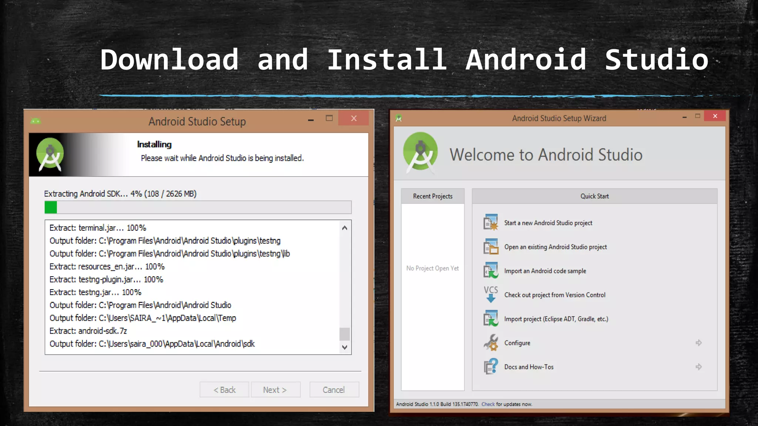Screen dimensions: 758x426
Task: Click the 'No Project Open Yet' text
Action: click(432, 268)
